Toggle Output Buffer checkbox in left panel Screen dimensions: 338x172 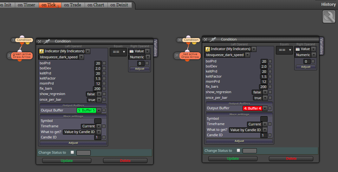click(104, 111)
